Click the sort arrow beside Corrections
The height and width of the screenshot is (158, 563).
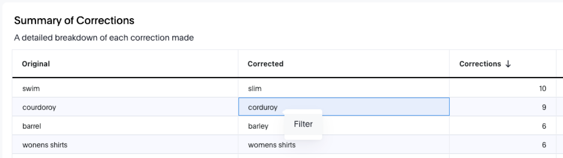pos(508,64)
